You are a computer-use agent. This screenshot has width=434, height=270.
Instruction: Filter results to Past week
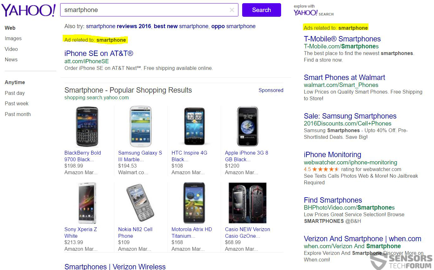pyautogui.click(x=16, y=103)
